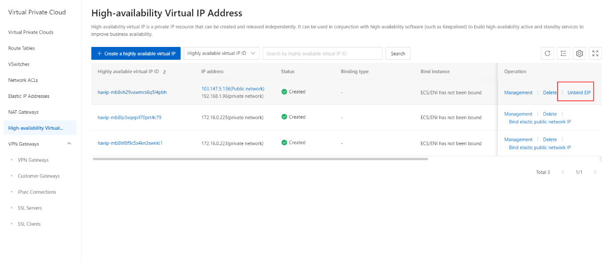611x263 pixels.
Task: Open Virtual Private Clouds in sidebar
Action: 31,32
